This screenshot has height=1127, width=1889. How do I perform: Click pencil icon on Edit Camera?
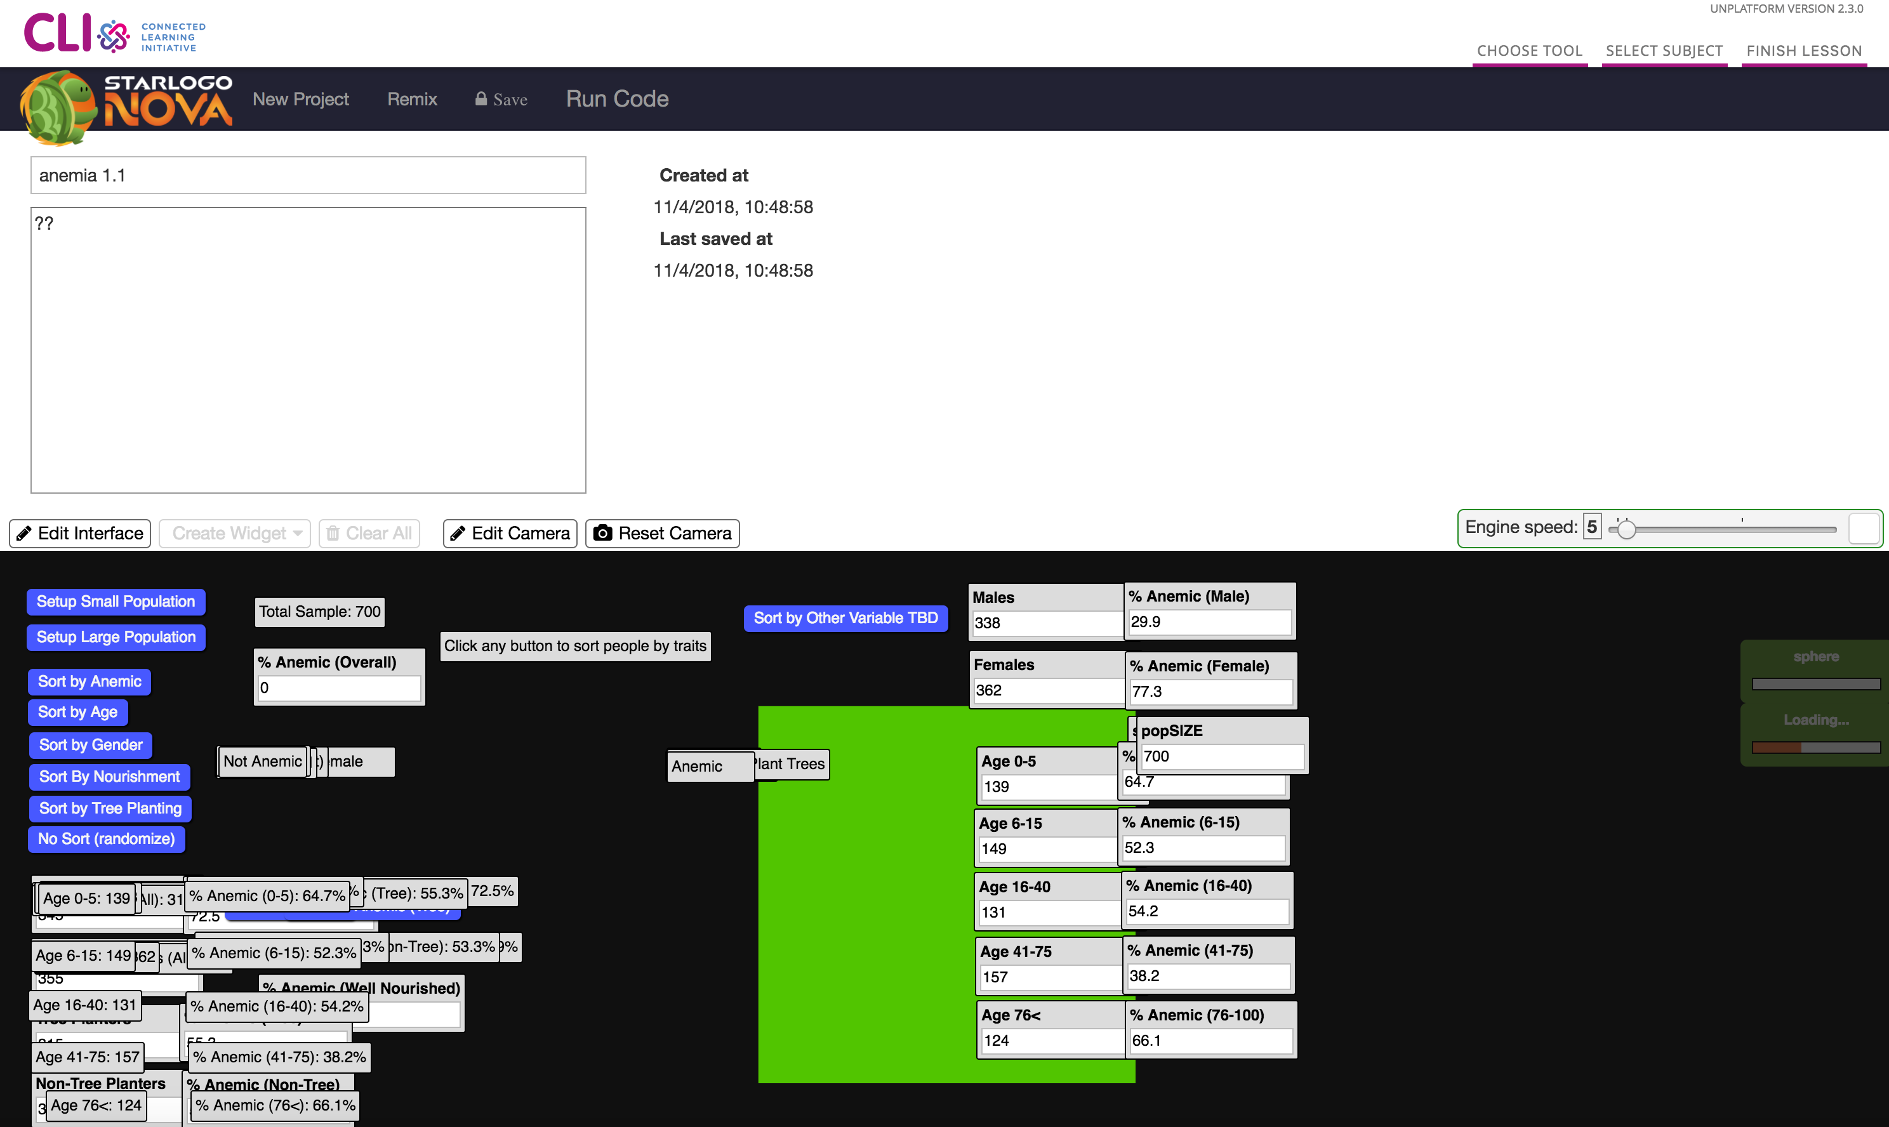457,533
